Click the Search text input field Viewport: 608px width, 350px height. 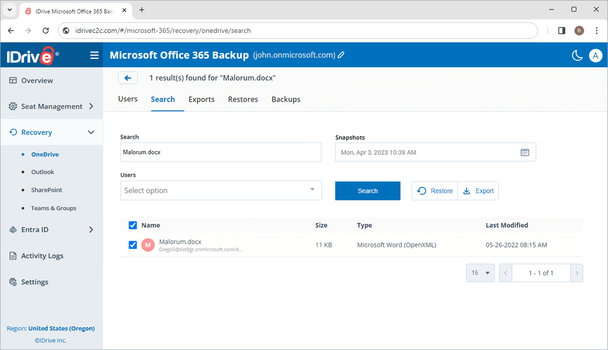pyautogui.click(x=221, y=152)
